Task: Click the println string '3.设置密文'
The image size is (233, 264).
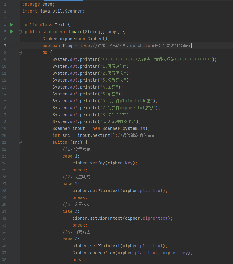Action: coord(113,80)
